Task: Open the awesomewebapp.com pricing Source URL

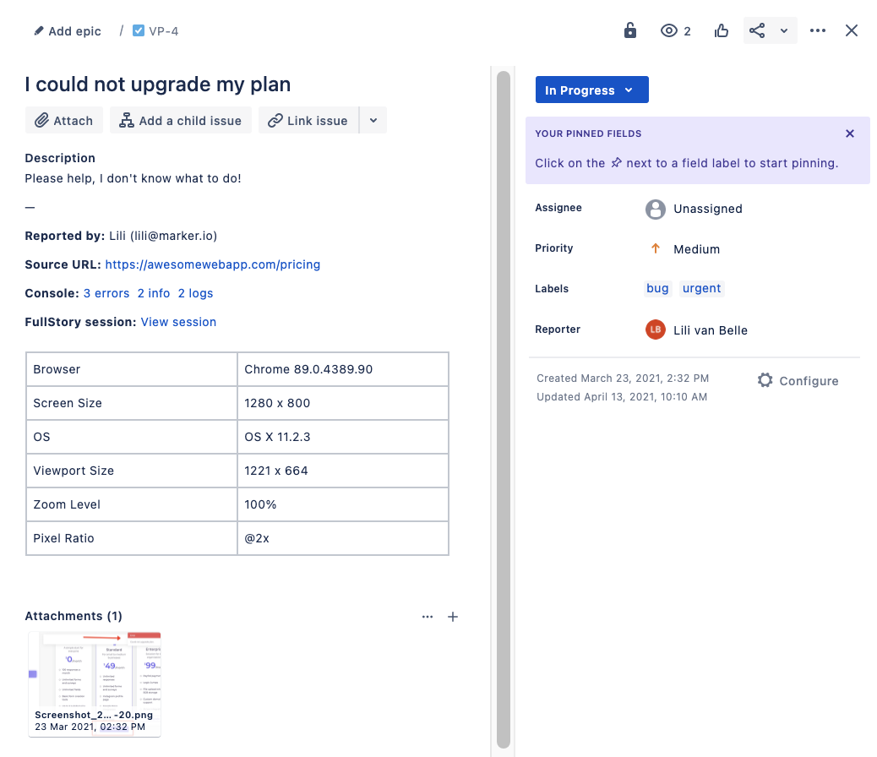Action: tap(212, 264)
